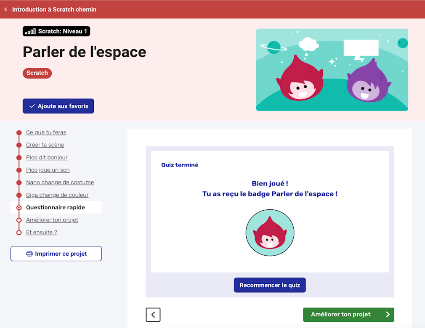Select the Scratch tag pill
This screenshot has height=328, width=425.
tap(37, 73)
